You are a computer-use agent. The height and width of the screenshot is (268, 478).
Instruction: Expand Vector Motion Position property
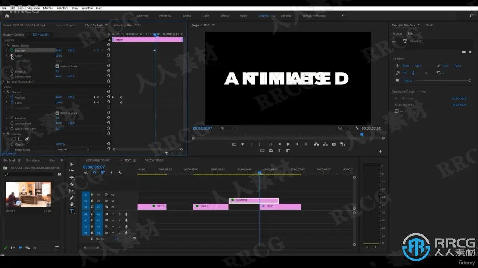7,50
